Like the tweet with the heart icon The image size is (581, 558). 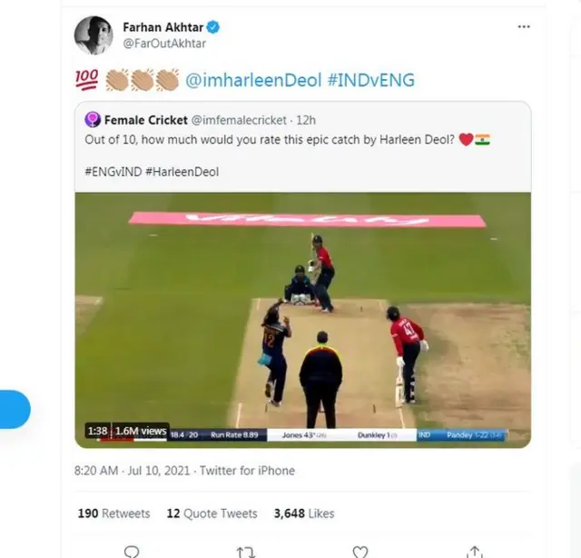point(360,551)
